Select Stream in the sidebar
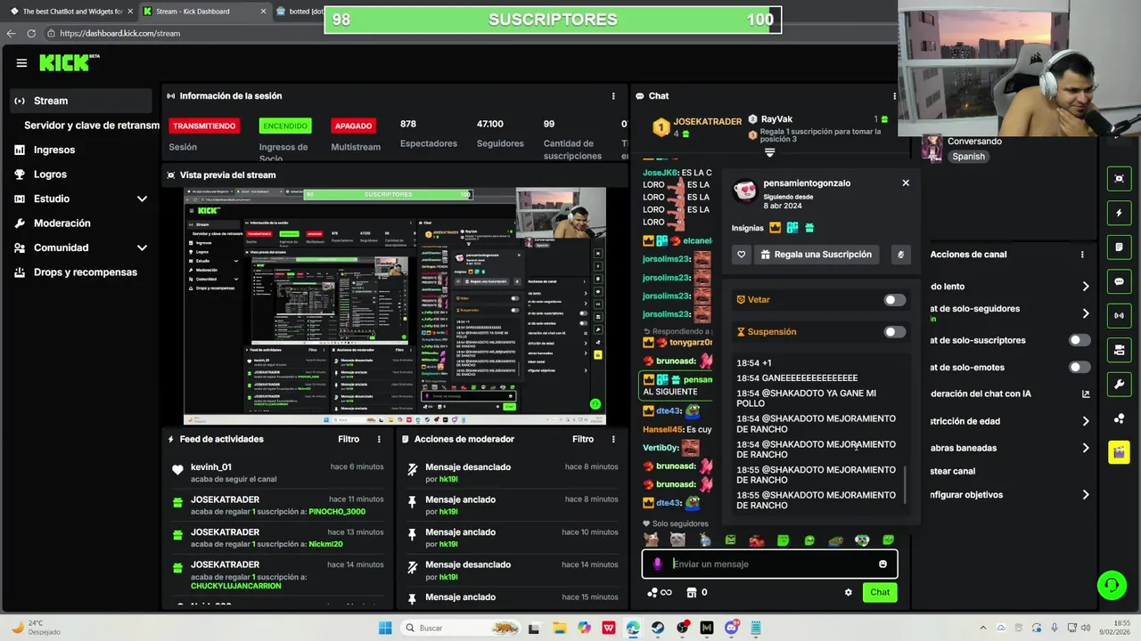The width and height of the screenshot is (1141, 641). [82, 101]
